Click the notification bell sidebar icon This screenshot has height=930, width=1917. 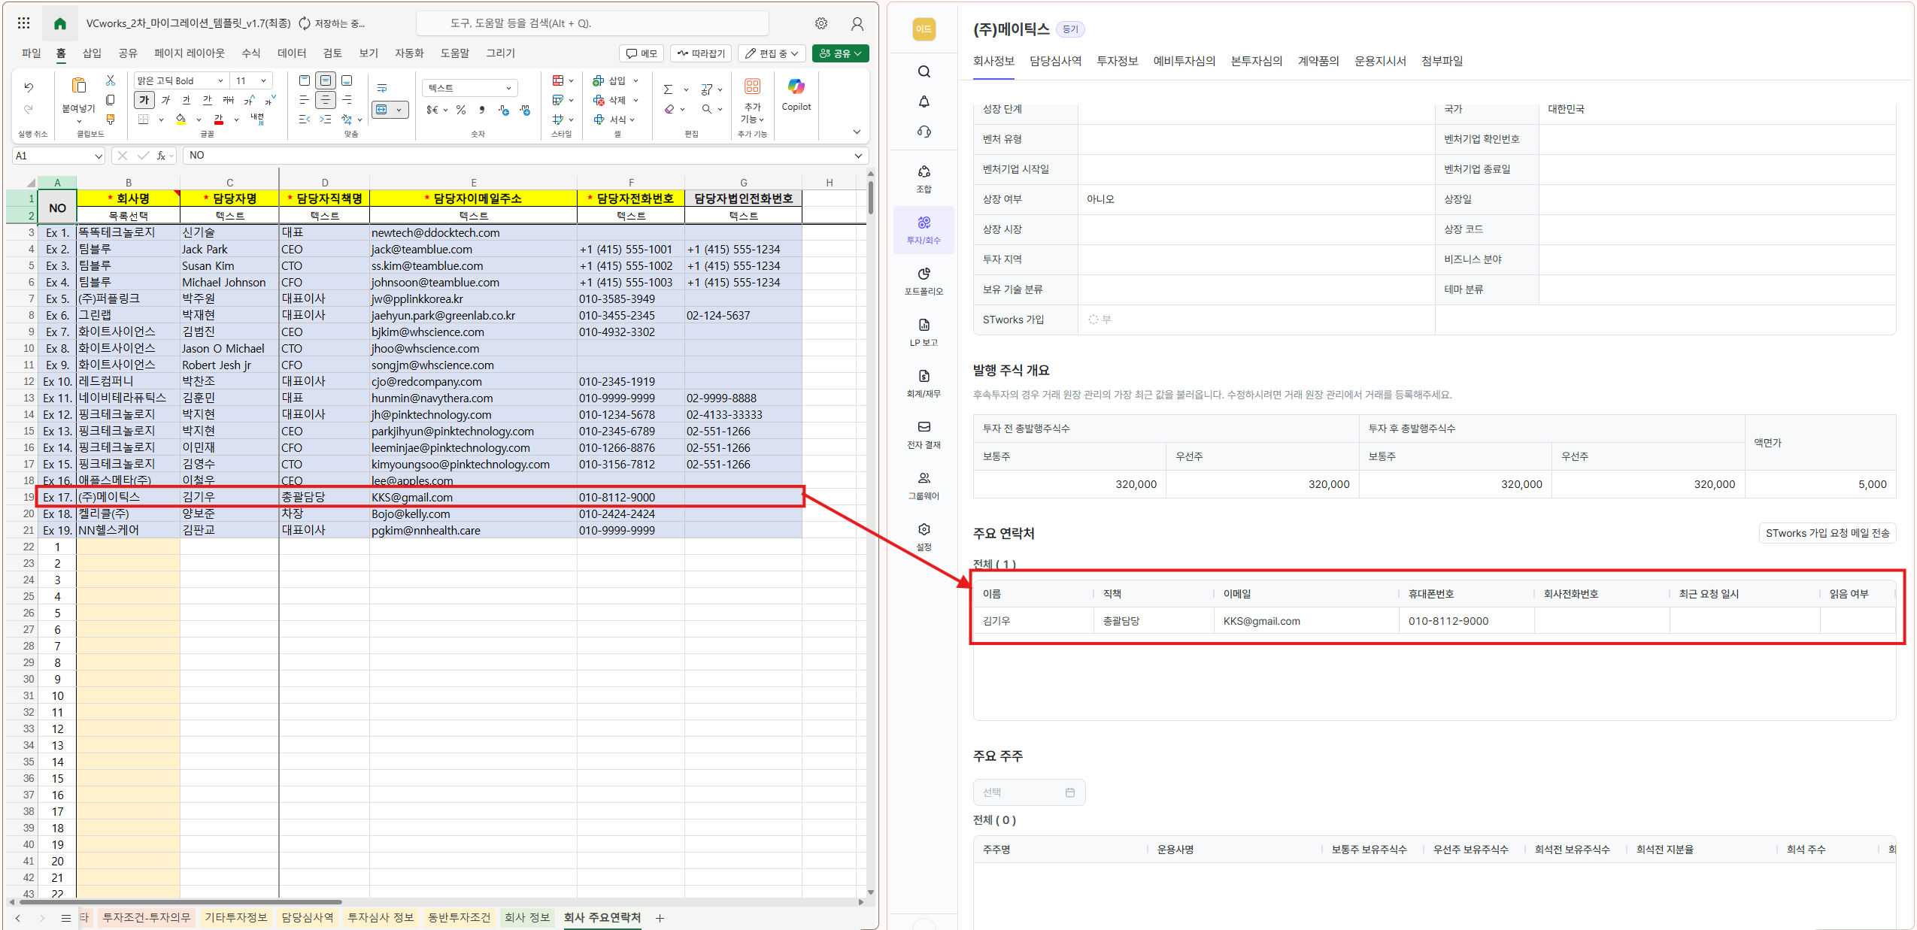click(924, 101)
